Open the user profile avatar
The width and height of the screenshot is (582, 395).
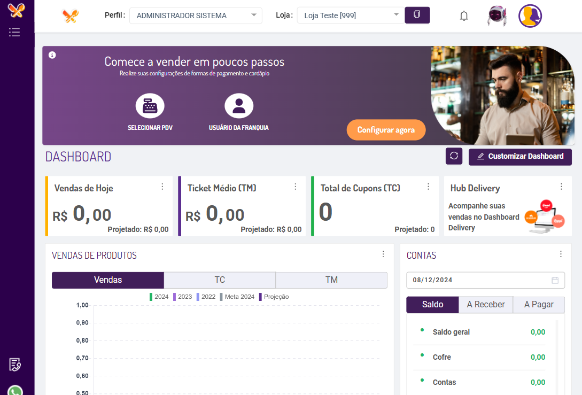click(530, 16)
